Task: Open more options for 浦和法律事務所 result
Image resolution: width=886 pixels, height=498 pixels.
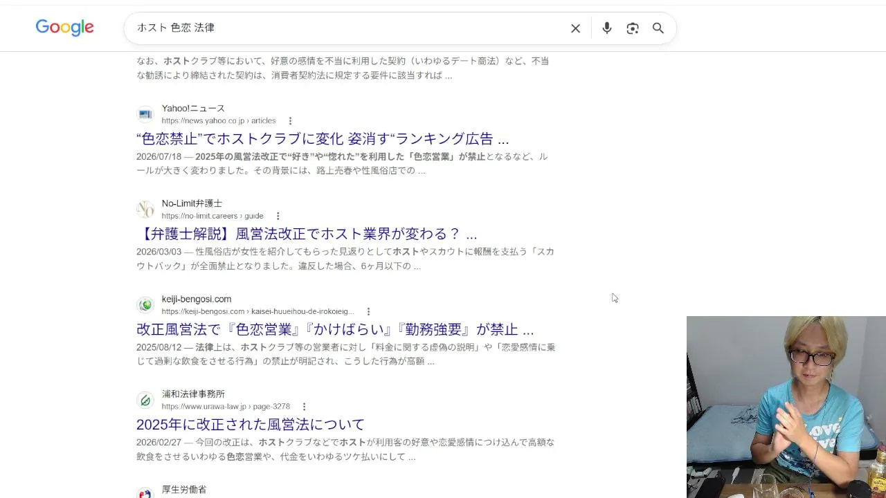Action: 304,407
